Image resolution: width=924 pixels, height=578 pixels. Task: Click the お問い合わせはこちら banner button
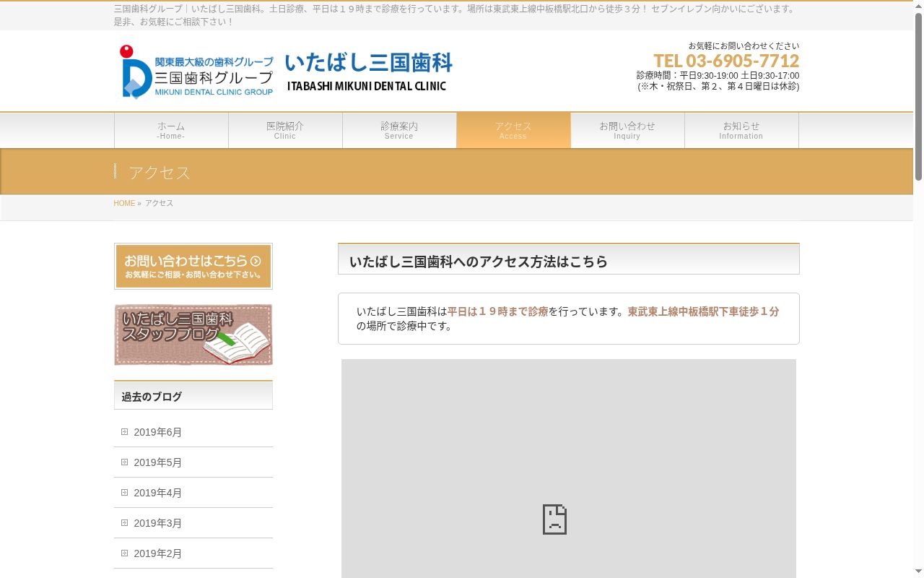pos(193,266)
